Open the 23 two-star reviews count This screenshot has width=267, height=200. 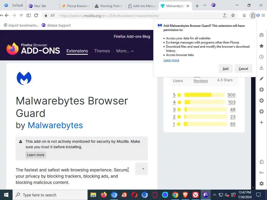tap(233, 117)
